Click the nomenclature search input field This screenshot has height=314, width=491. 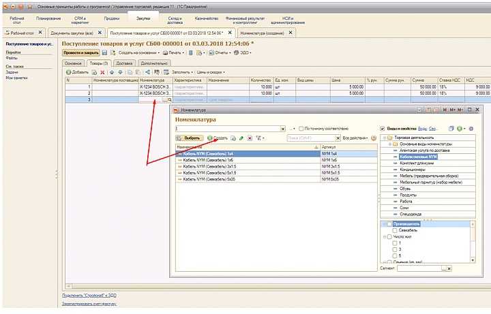[227, 129]
